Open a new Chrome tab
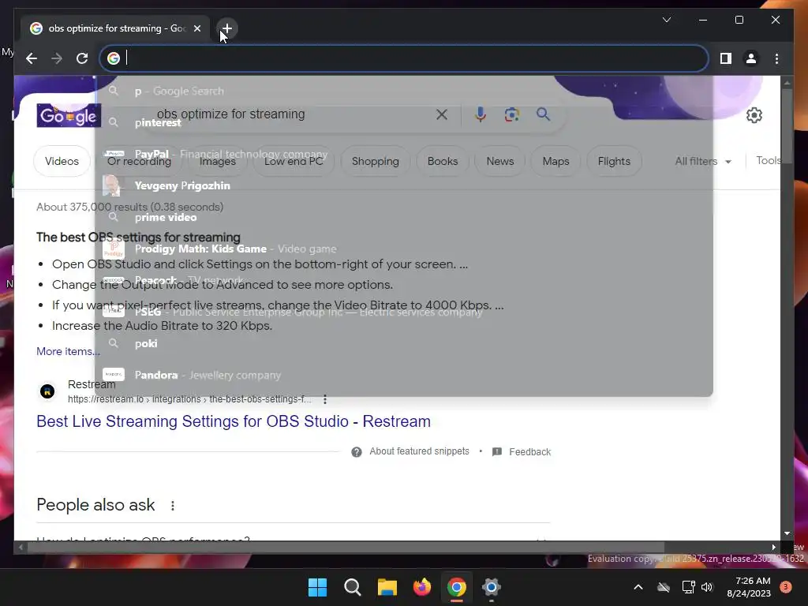The height and width of the screenshot is (606, 808). pyautogui.click(x=226, y=28)
